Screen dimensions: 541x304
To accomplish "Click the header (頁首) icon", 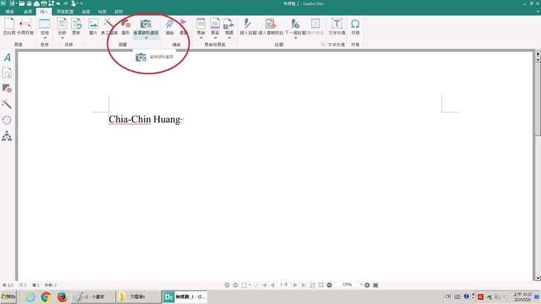I will [x=201, y=24].
